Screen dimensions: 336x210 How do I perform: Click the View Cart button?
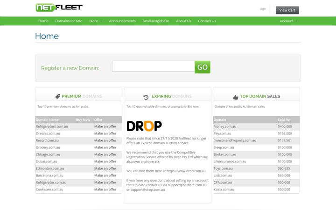coord(287,10)
